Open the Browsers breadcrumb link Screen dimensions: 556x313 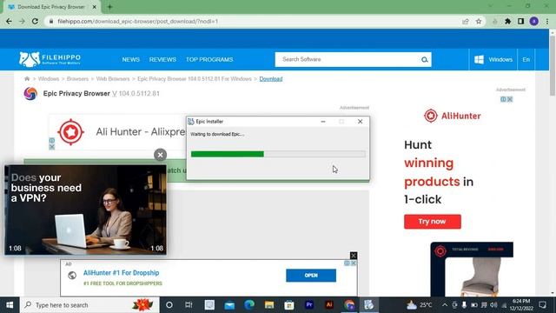coord(77,79)
